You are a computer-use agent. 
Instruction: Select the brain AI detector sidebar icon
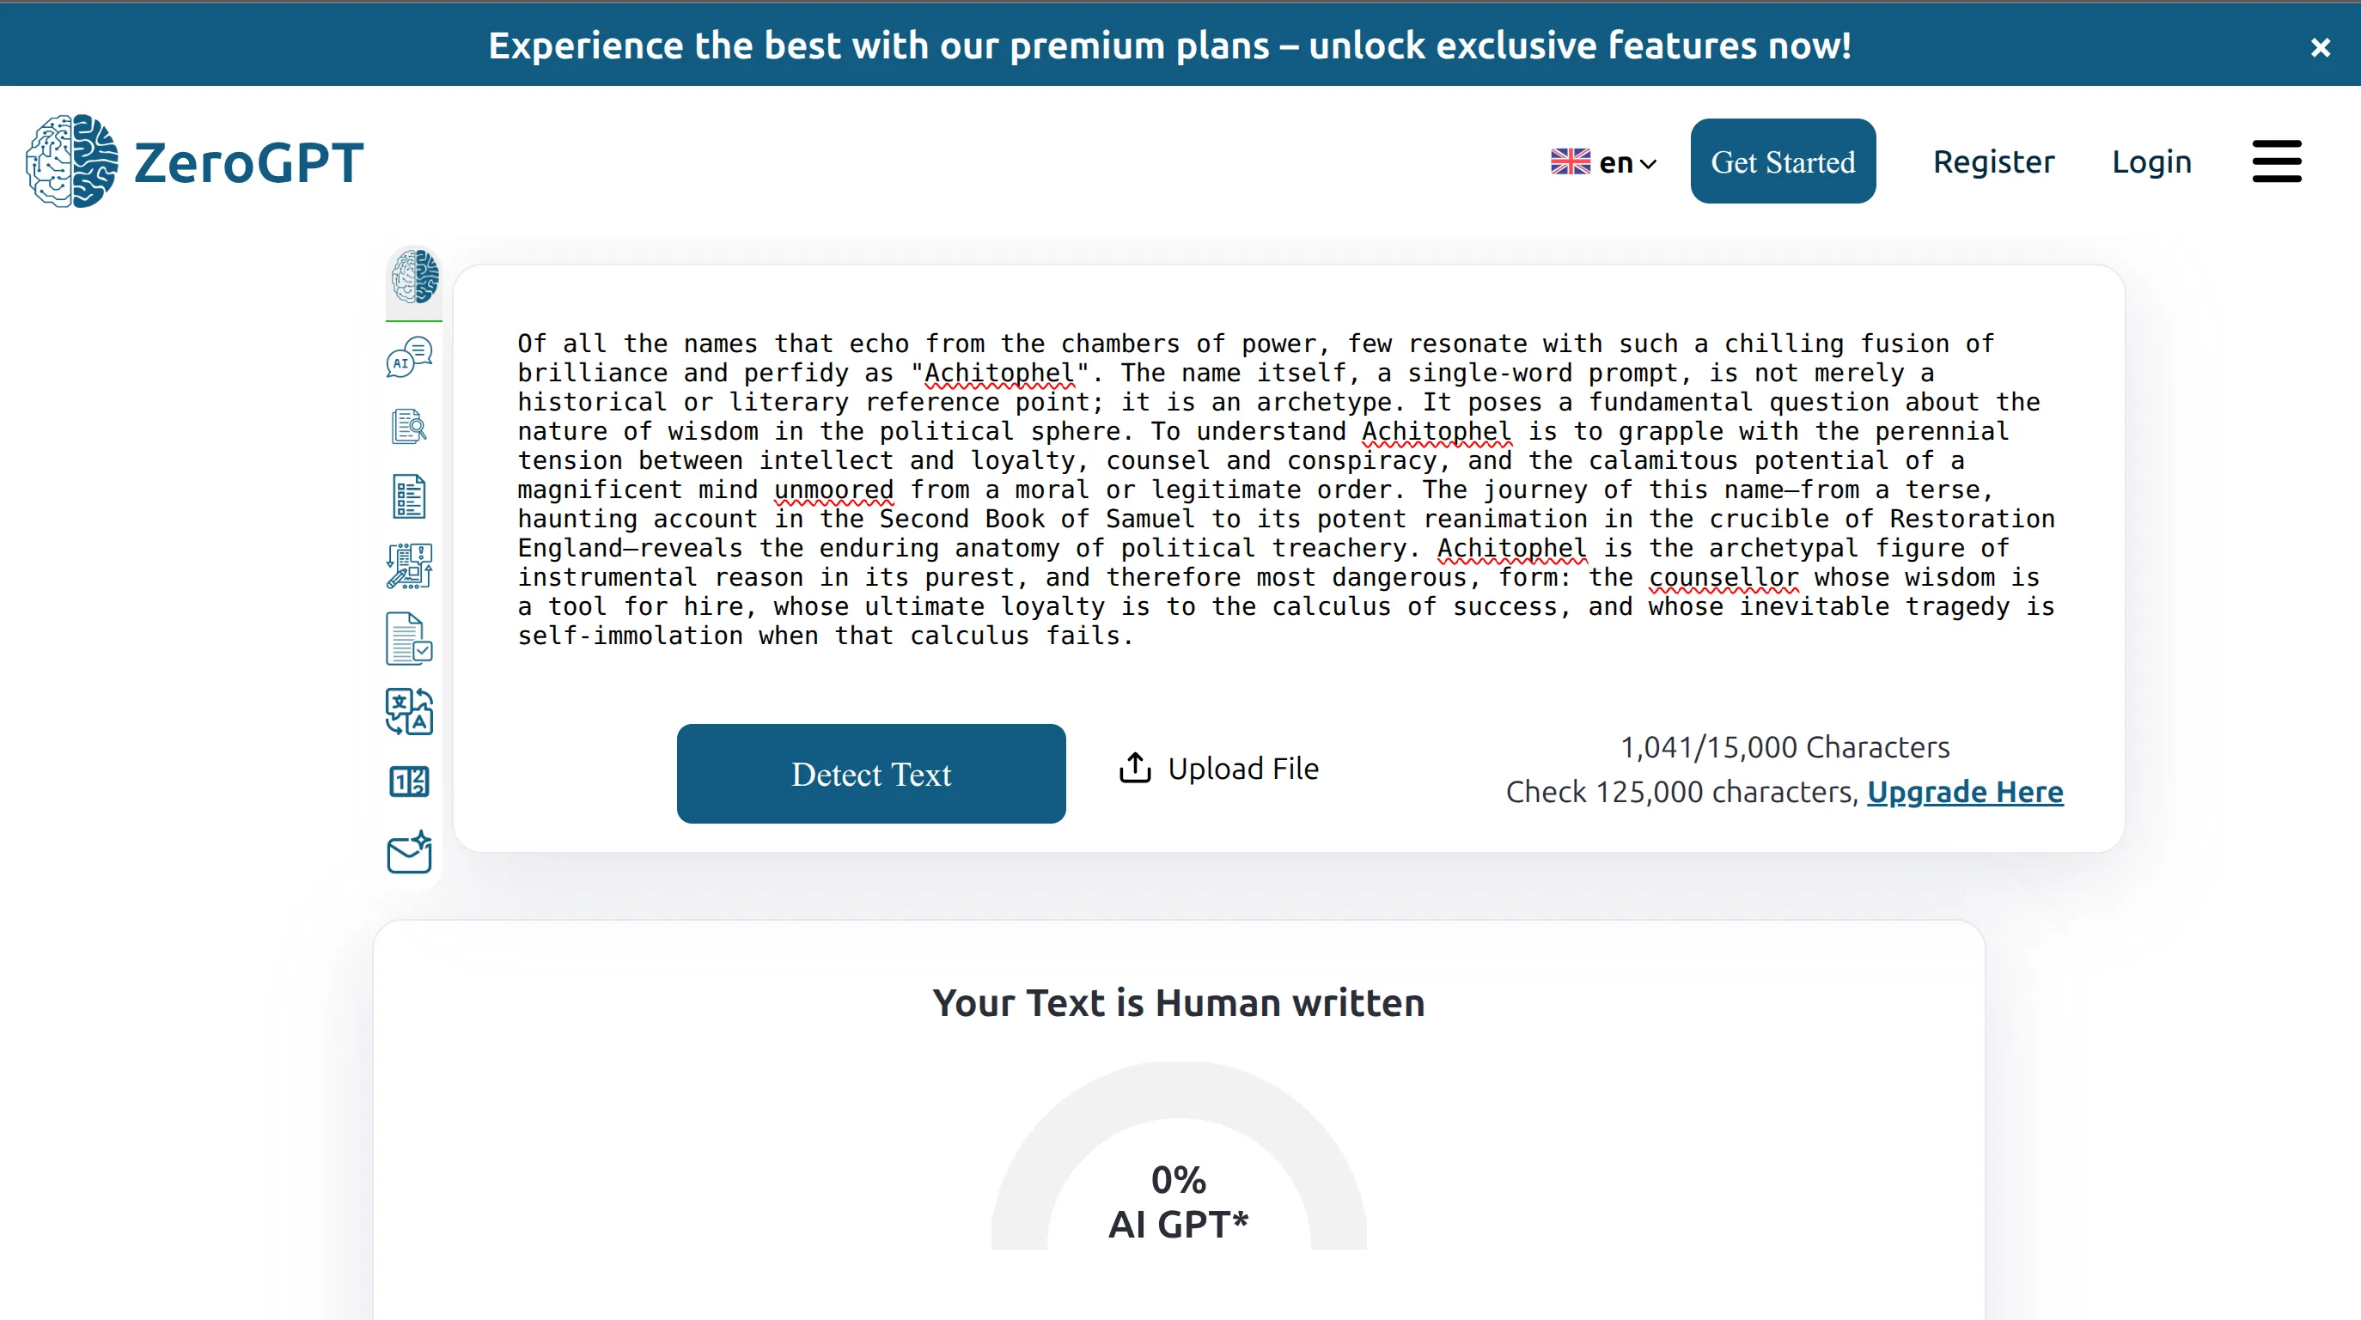coord(414,277)
